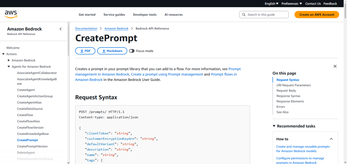Expand the Amazon Bedrock tree node

(8, 60)
